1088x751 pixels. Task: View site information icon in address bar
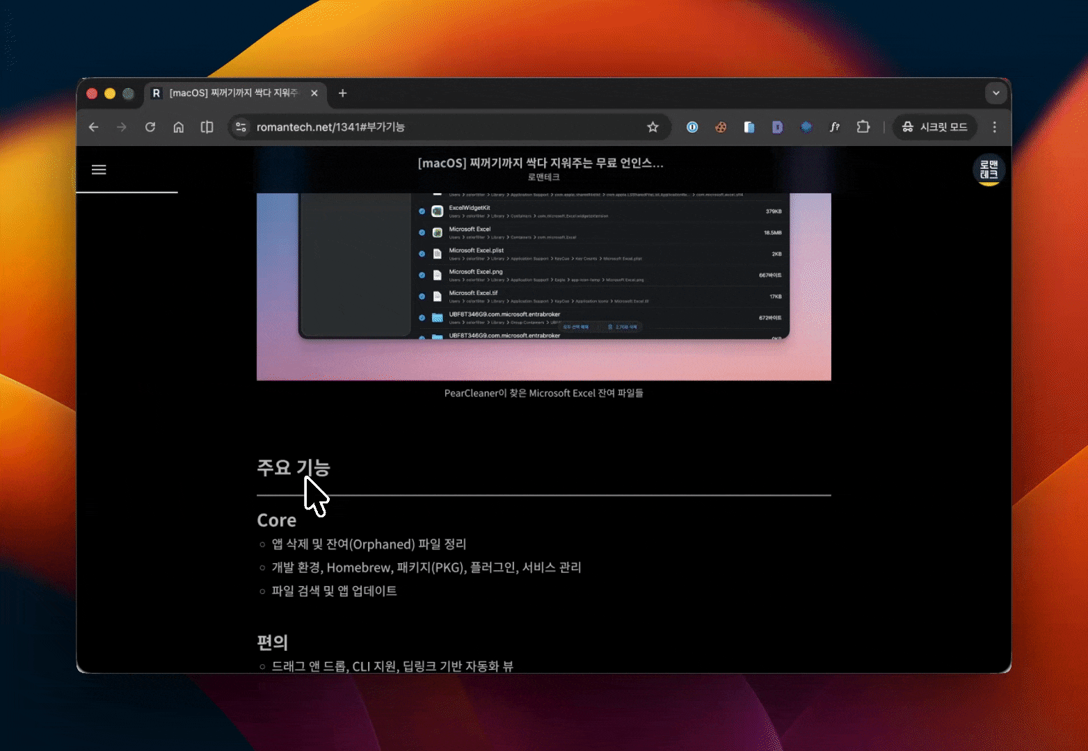click(241, 127)
